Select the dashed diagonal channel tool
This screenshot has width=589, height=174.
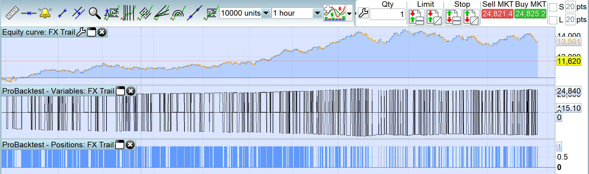(145, 13)
